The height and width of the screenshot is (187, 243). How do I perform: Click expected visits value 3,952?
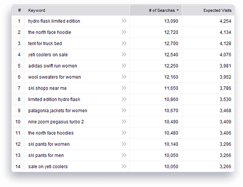point(225,77)
